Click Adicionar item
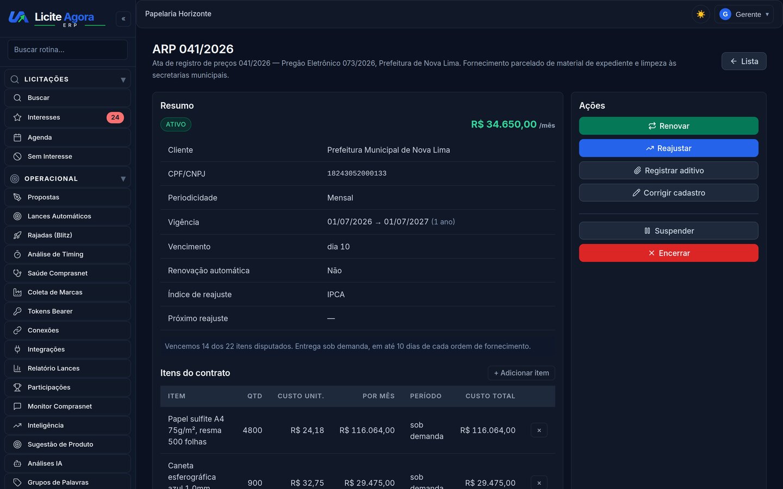 click(521, 373)
